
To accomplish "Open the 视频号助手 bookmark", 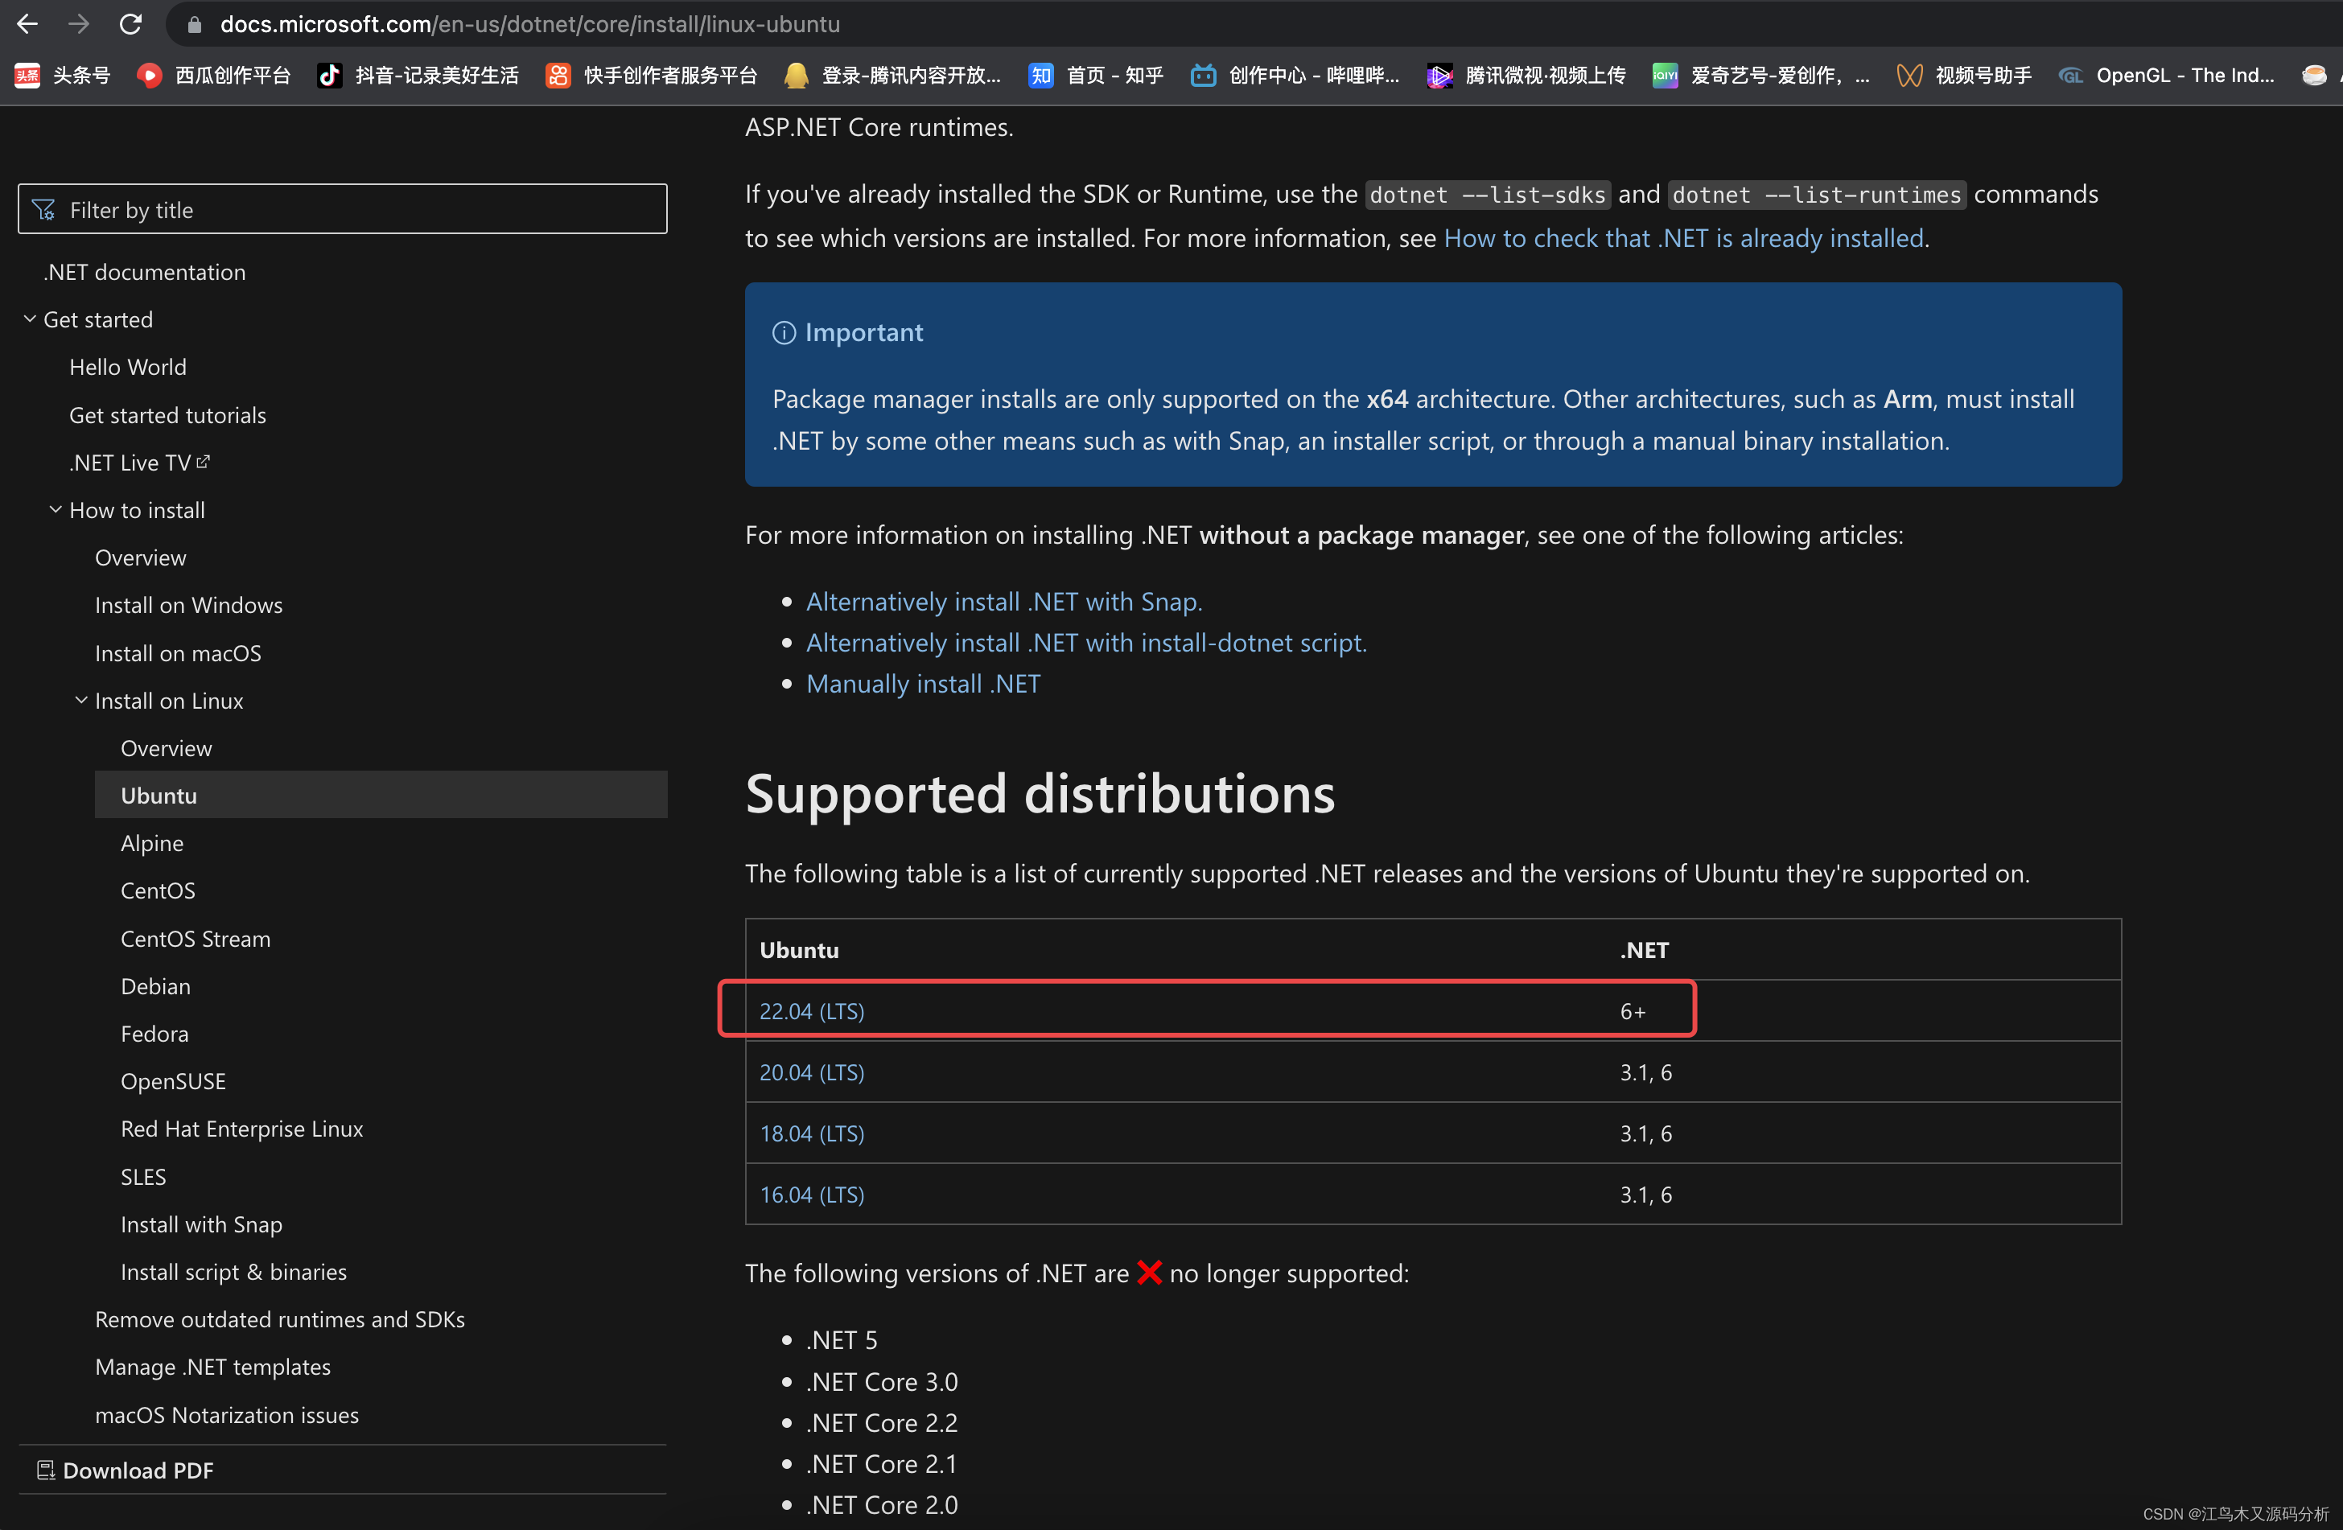I will 1962,75.
